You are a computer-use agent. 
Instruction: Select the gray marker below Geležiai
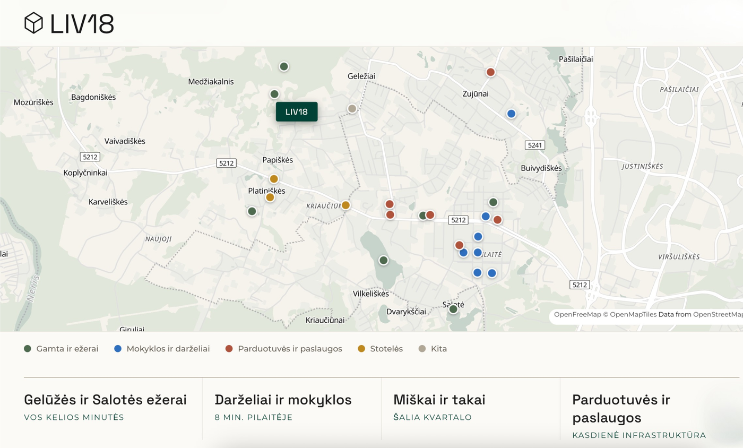pos(352,109)
